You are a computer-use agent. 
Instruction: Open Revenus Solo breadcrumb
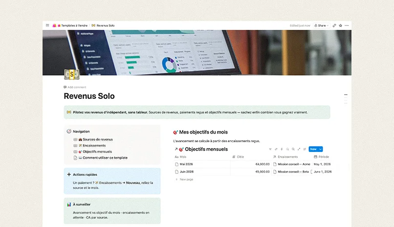click(103, 25)
